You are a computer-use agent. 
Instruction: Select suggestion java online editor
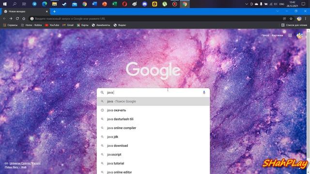[153, 172]
